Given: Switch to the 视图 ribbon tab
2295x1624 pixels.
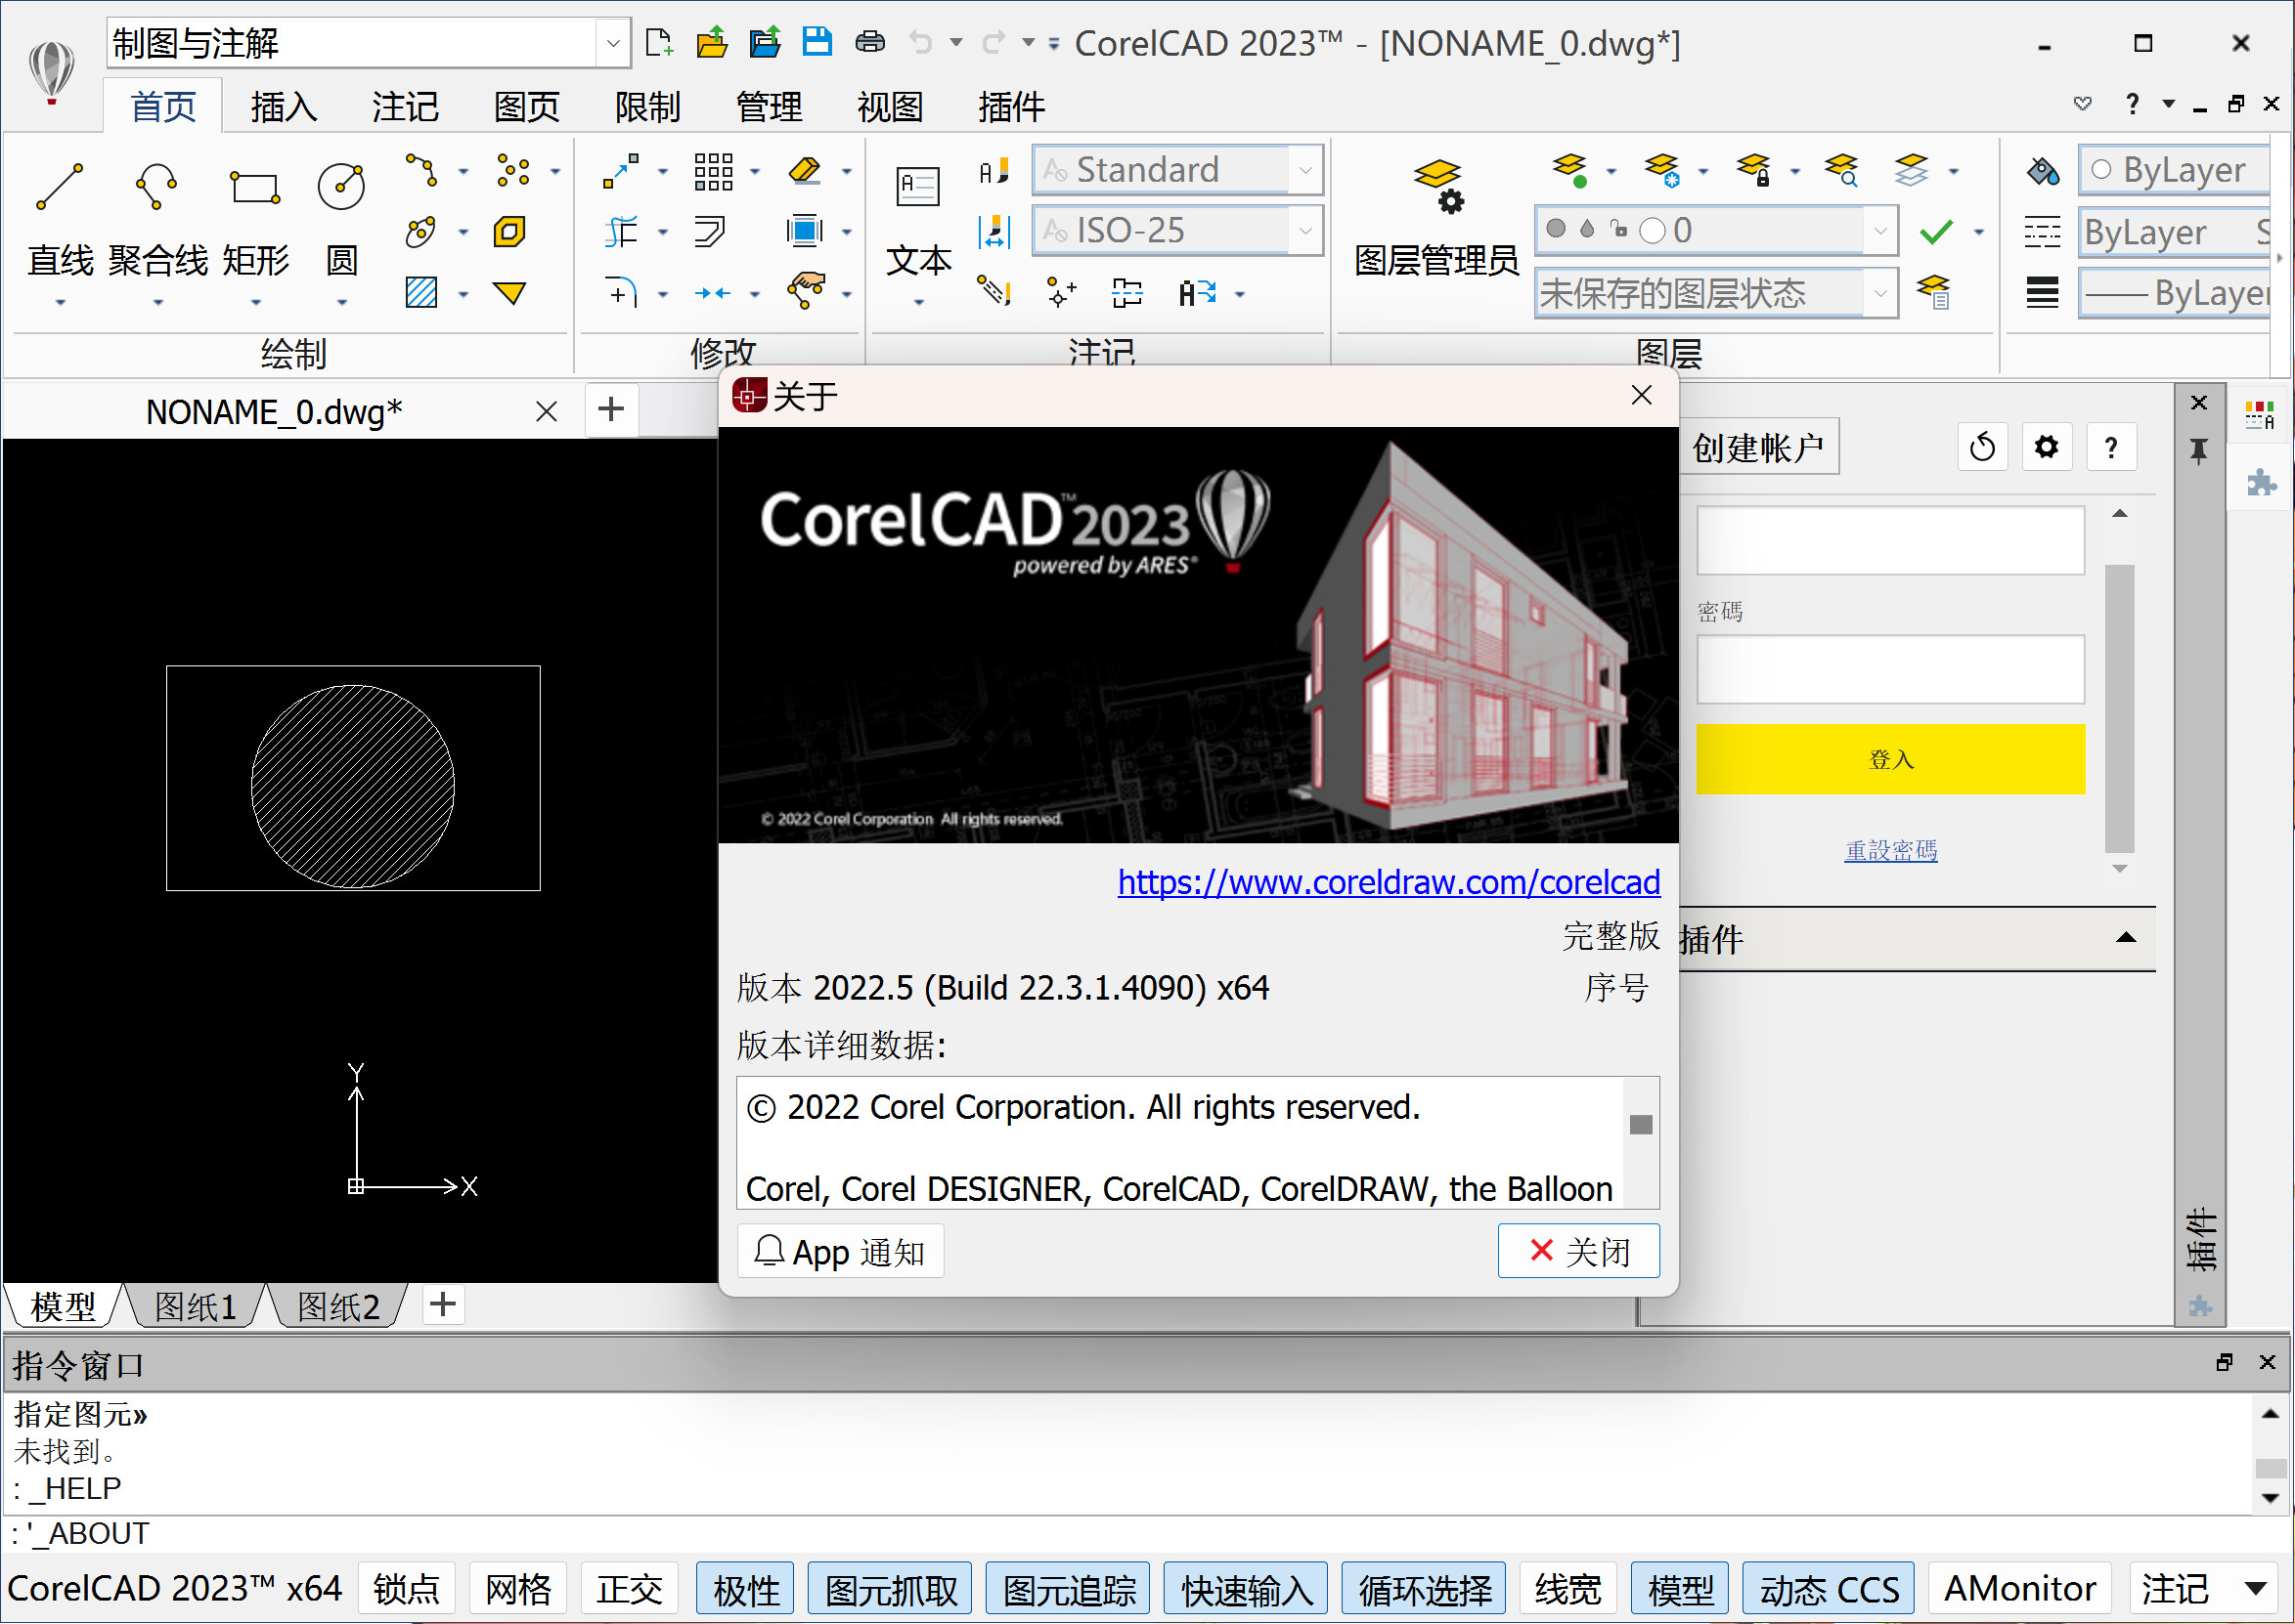Looking at the screenshot, I should coord(890,106).
